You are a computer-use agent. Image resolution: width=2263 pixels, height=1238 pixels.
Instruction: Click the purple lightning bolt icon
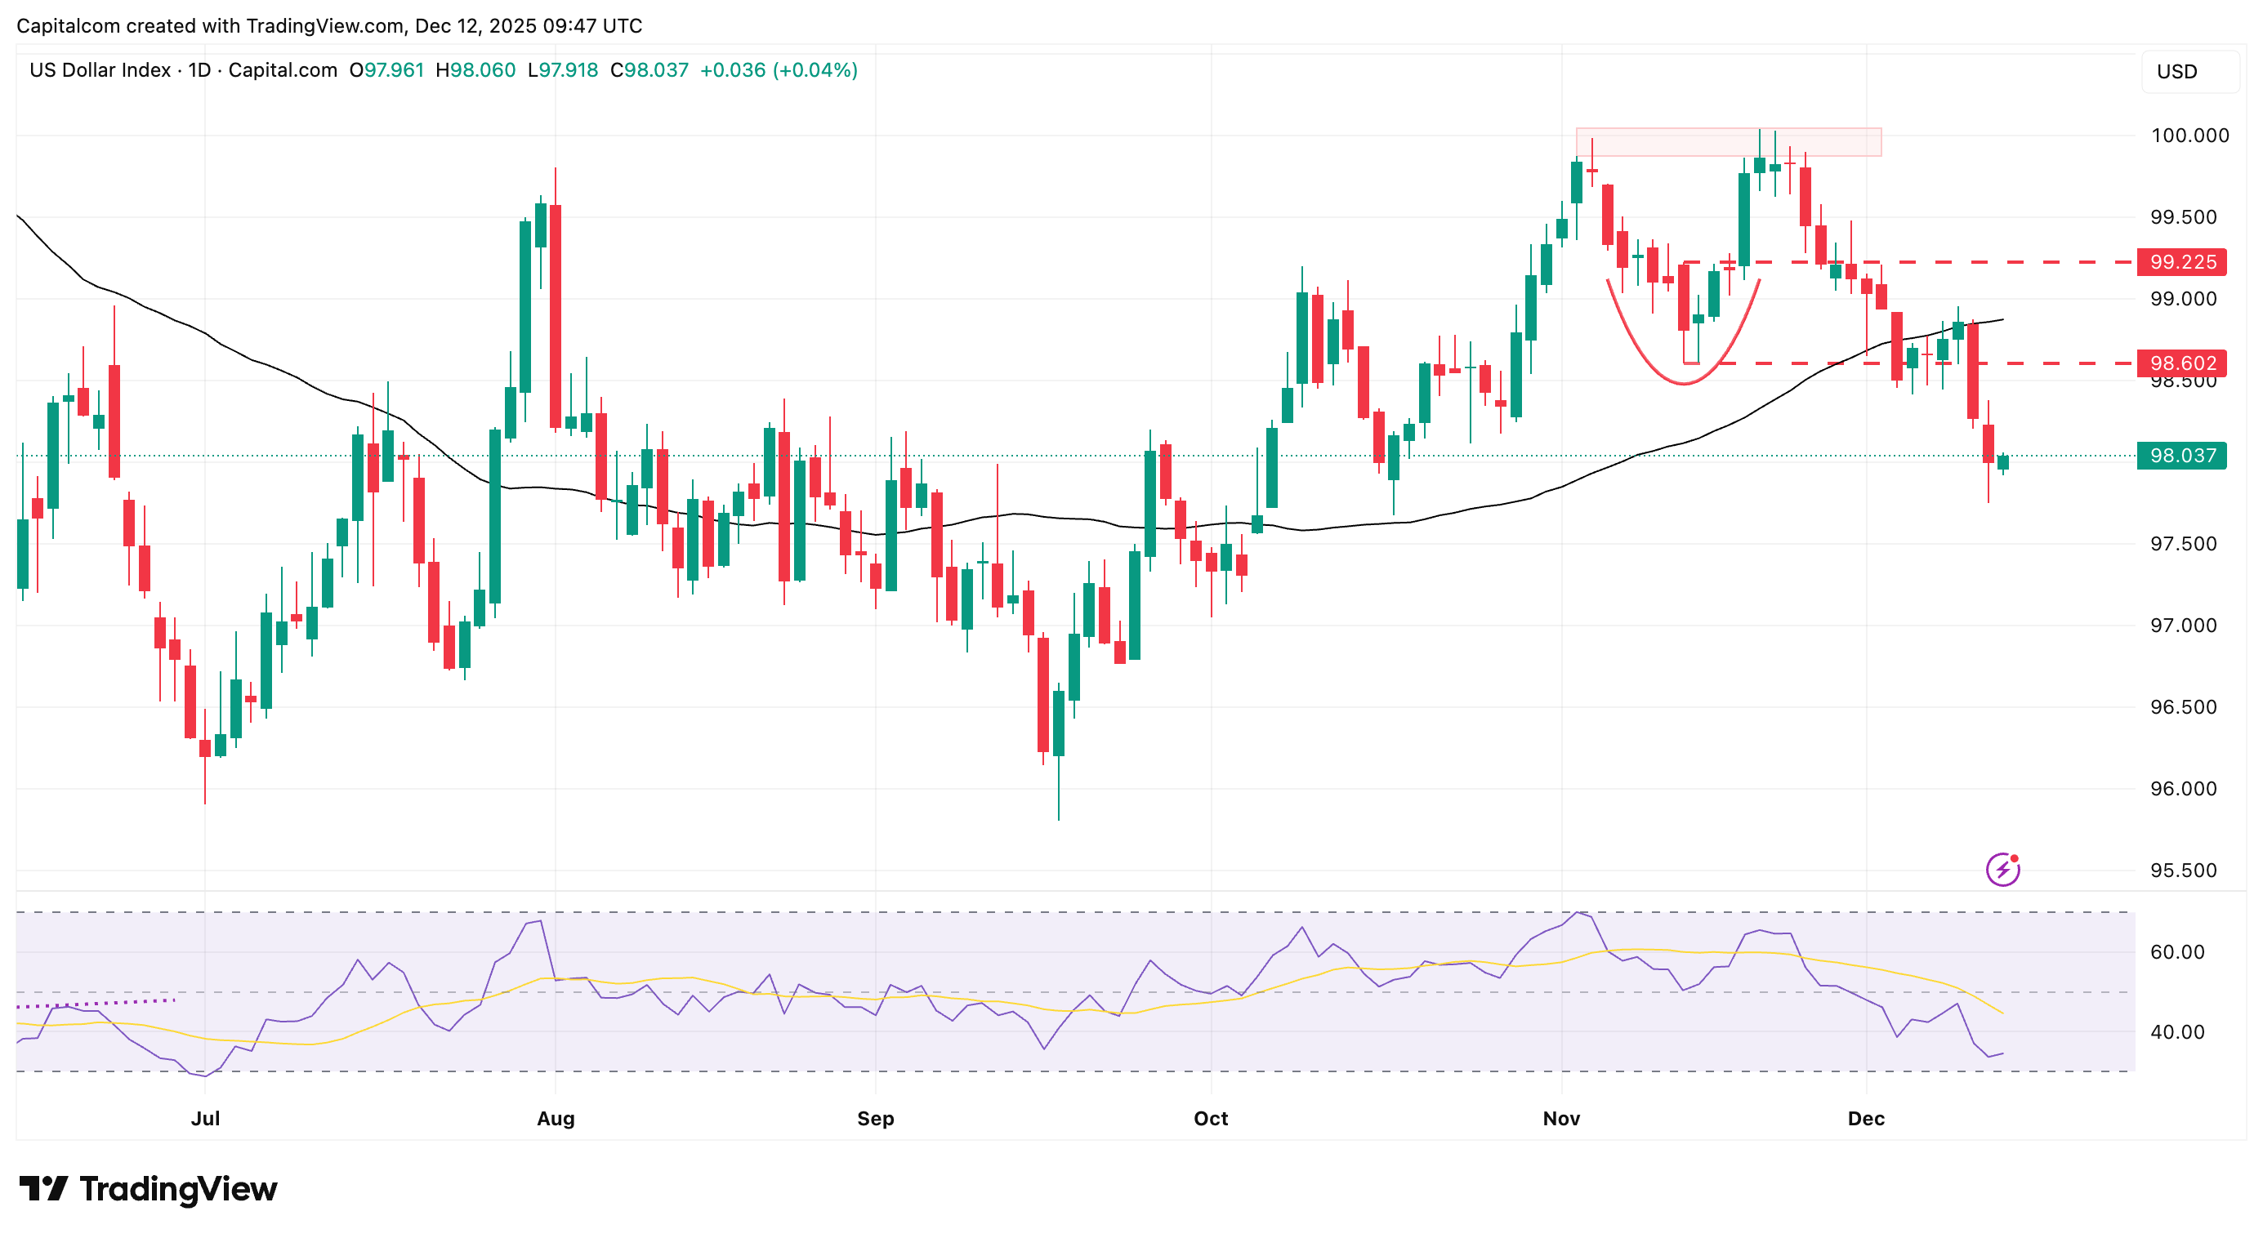click(2002, 869)
